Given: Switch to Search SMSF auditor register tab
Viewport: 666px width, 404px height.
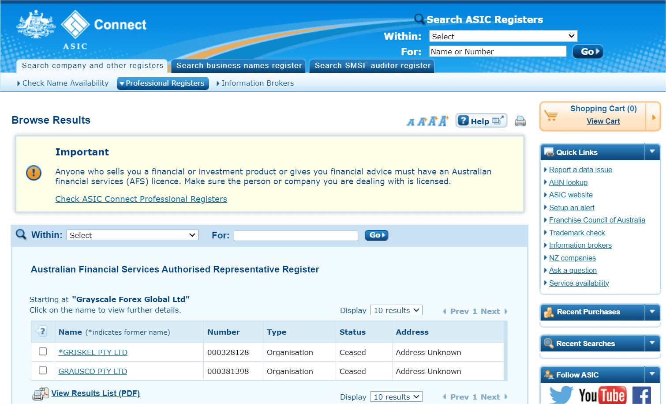Looking at the screenshot, I should point(372,66).
